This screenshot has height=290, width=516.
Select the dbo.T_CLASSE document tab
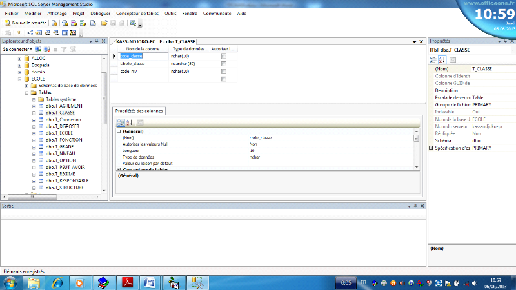(x=155, y=42)
